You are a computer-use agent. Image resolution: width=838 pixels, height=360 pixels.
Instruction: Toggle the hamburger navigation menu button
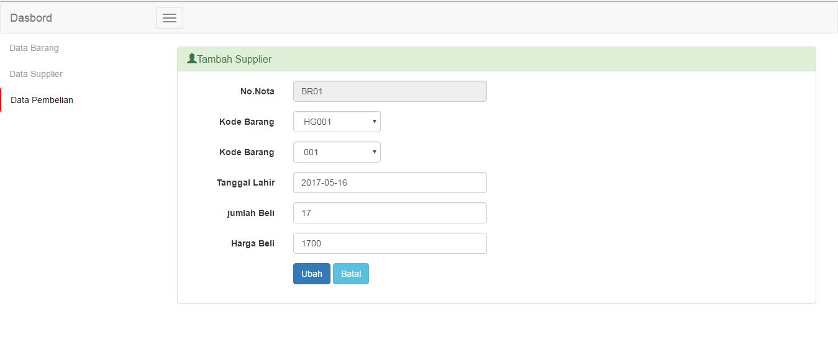[170, 18]
